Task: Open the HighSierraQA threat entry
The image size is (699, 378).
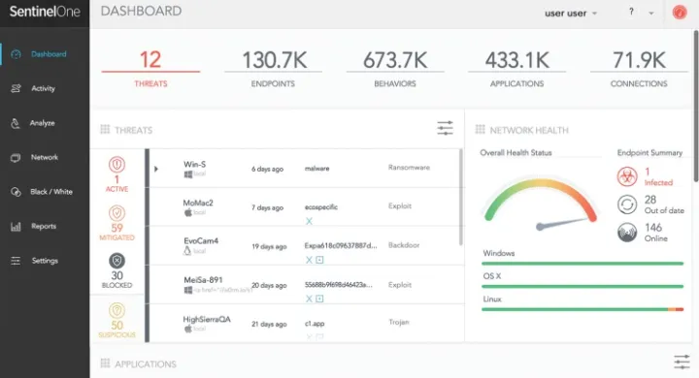Action: (305, 323)
